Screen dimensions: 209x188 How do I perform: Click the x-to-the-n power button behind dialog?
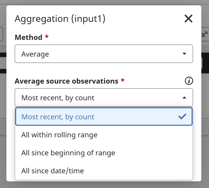click(x=205, y=34)
